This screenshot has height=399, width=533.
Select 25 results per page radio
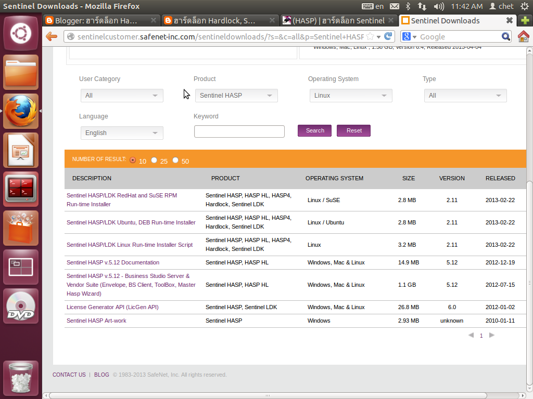point(154,160)
